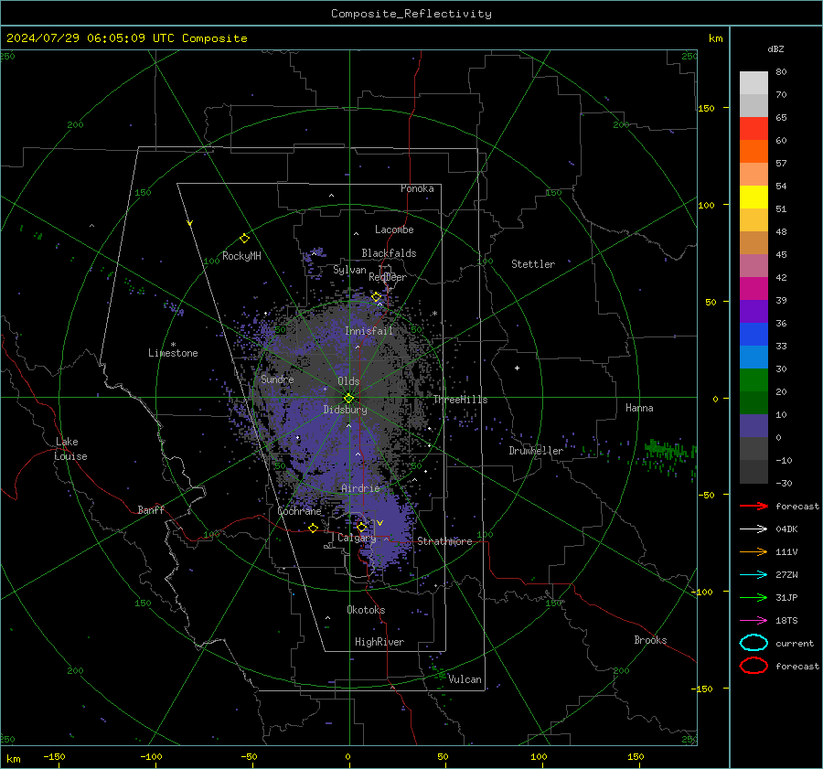Click the Sundre label
Image resolution: width=823 pixels, height=769 pixels.
pos(277,379)
